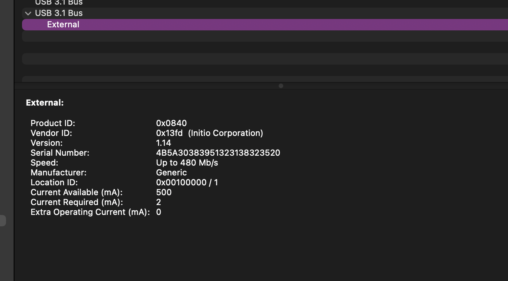Image resolution: width=508 pixels, height=281 pixels.
Task: Select the Serial Number value
Action: (218, 153)
